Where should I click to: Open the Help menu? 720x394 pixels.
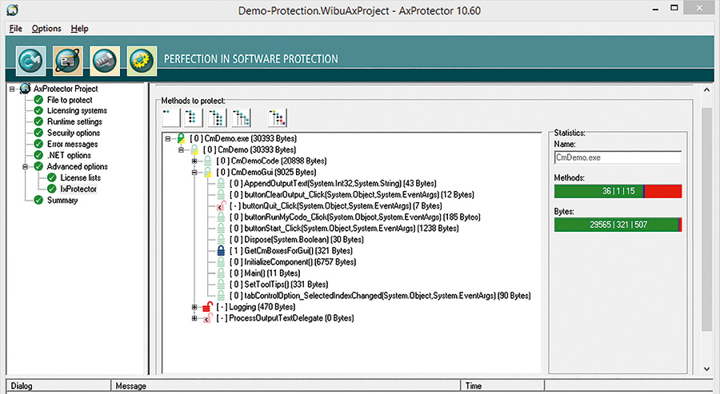tap(79, 29)
